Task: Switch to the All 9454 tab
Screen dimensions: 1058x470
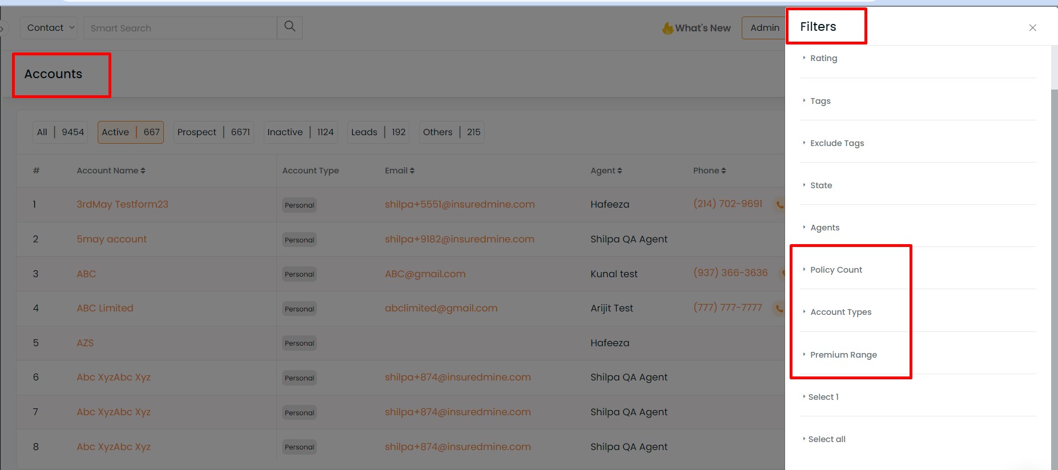Action: (61, 132)
